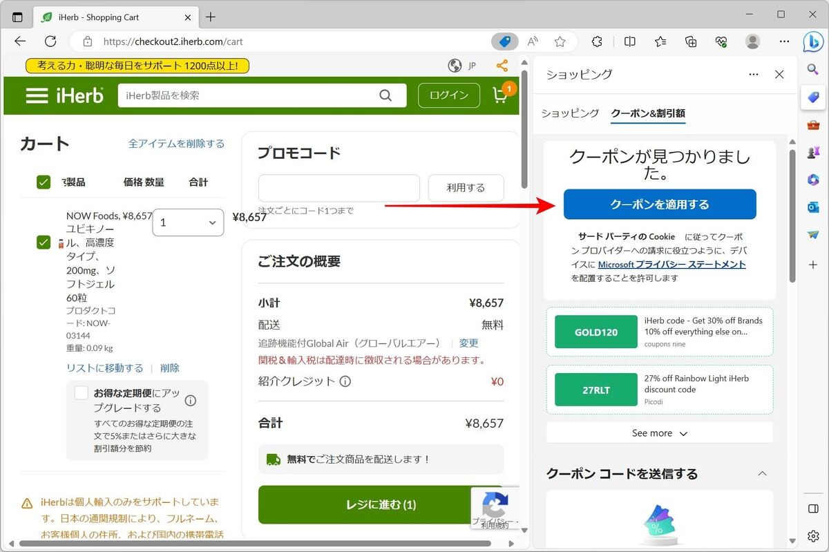Open the shopping price tag icon in address bar
Image resolution: width=829 pixels, height=552 pixels.
click(x=505, y=41)
